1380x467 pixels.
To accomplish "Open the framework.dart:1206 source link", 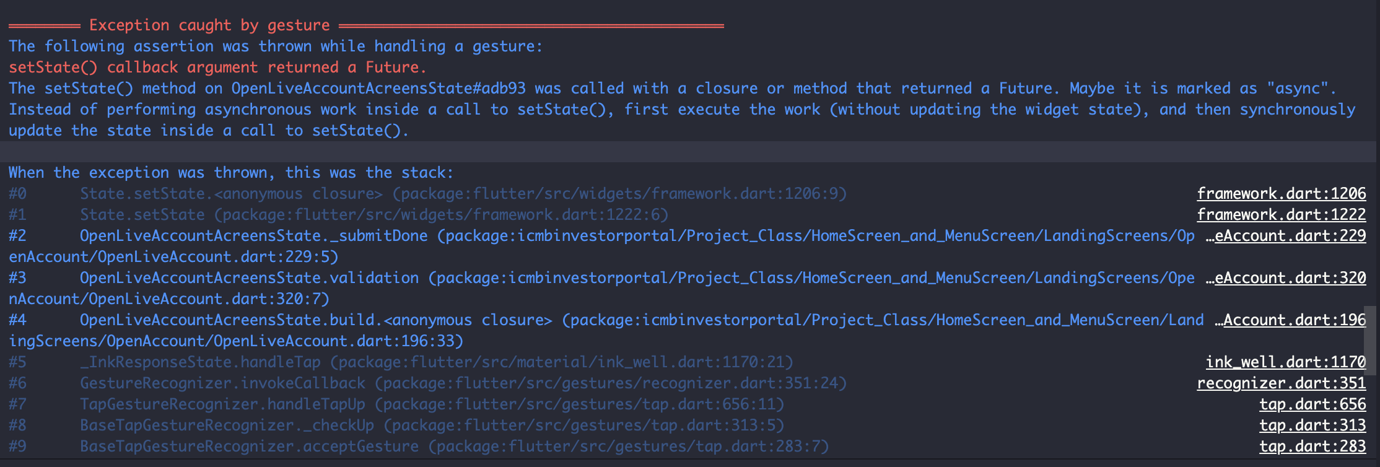I will point(1281,194).
